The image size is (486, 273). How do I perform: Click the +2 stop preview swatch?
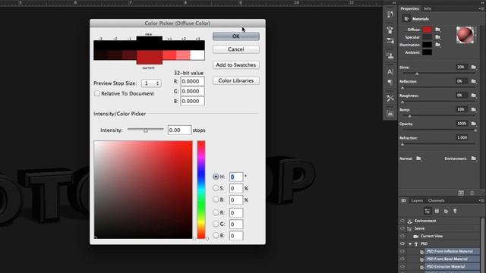pyautogui.click(x=183, y=55)
